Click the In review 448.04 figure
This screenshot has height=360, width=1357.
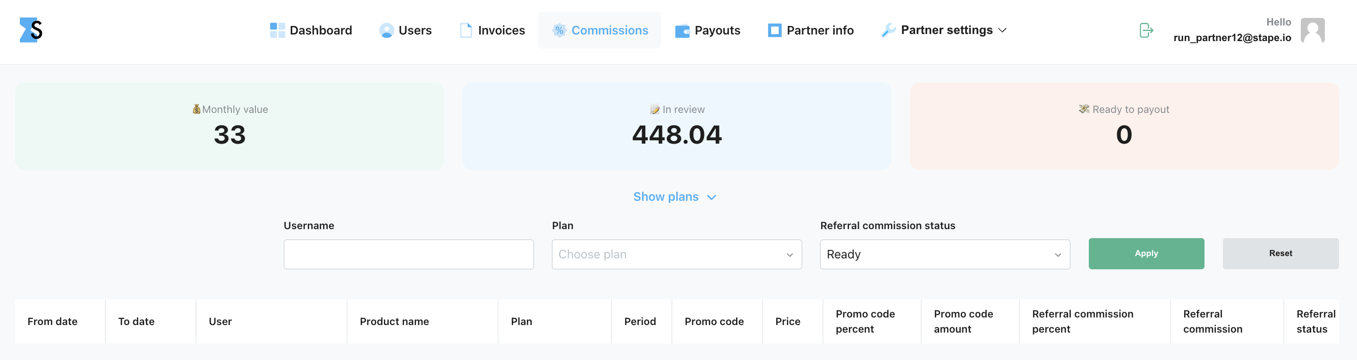[677, 135]
